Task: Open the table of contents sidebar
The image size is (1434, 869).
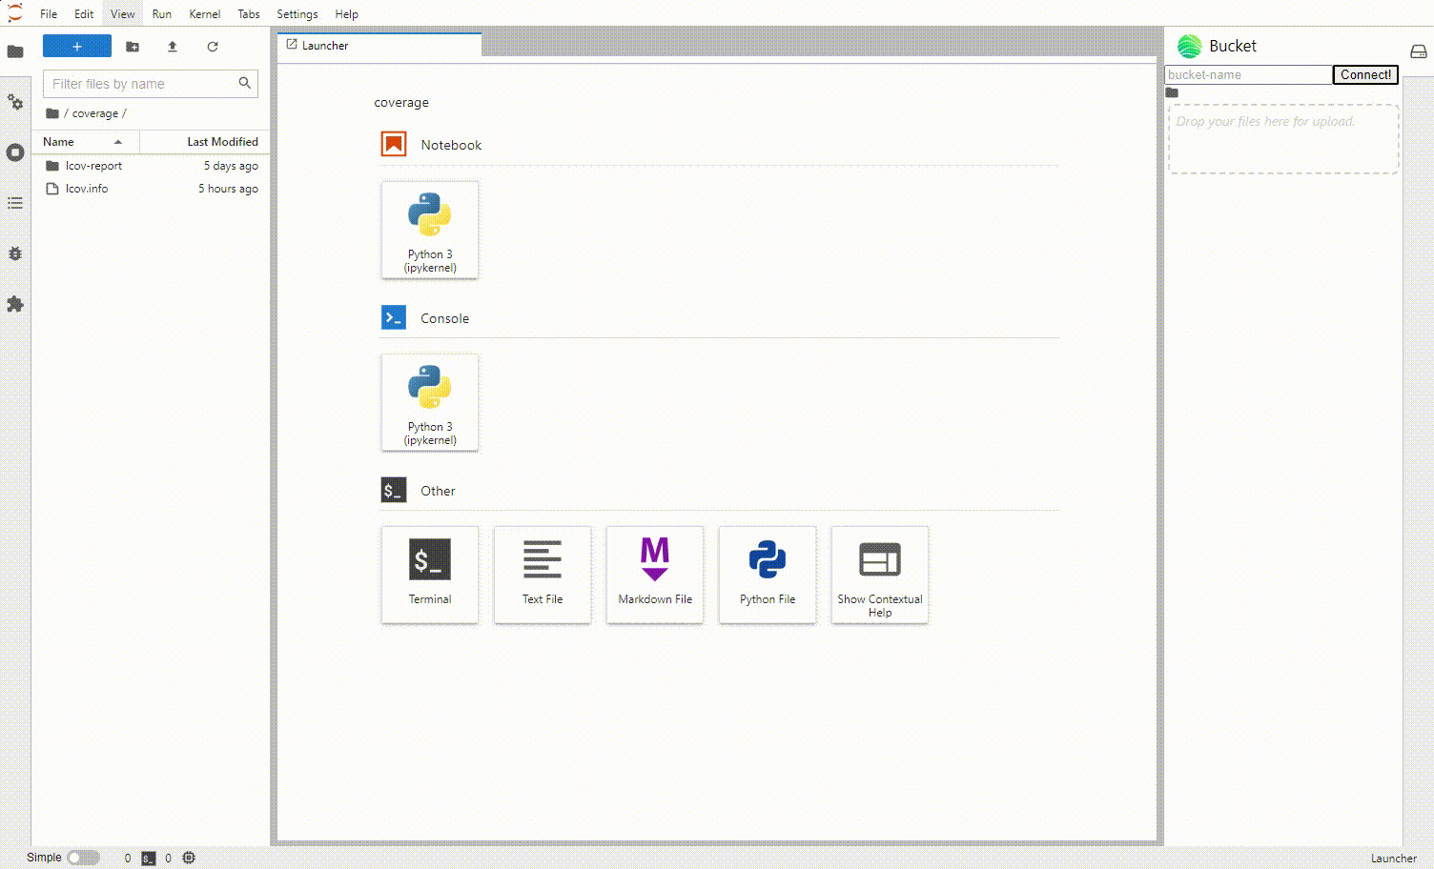Action: (x=15, y=203)
